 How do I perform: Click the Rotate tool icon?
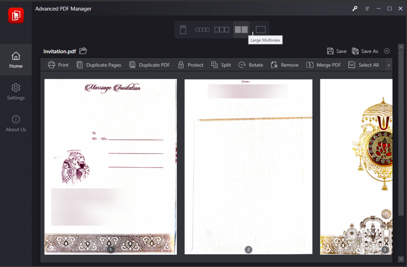(250, 65)
